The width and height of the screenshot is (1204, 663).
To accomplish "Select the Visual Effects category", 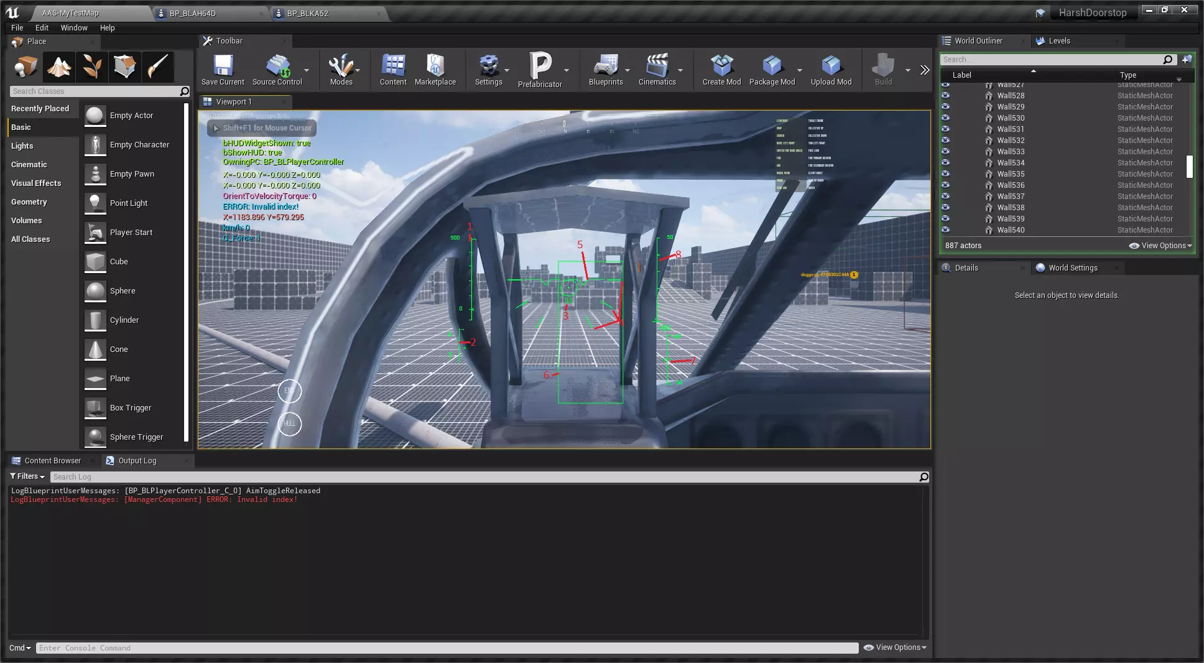I will point(36,183).
